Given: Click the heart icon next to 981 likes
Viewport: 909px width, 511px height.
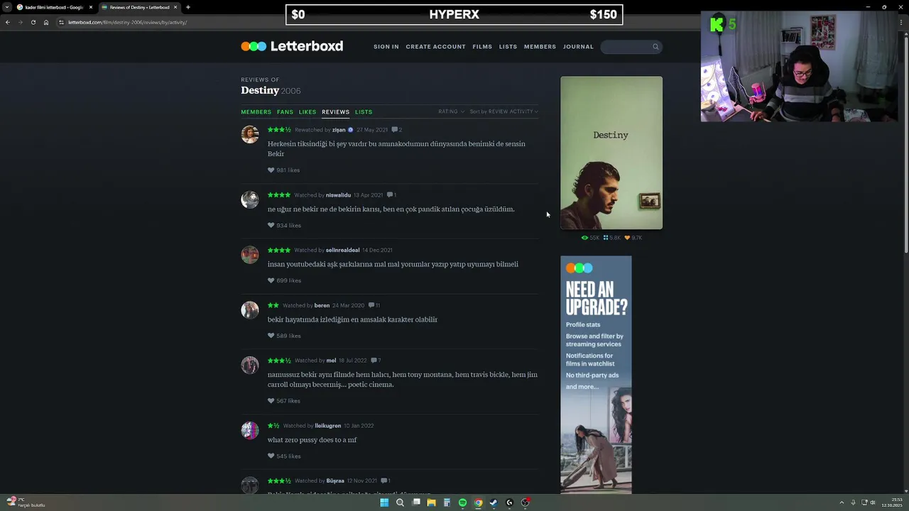Looking at the screenshot, I should (271, 170).
